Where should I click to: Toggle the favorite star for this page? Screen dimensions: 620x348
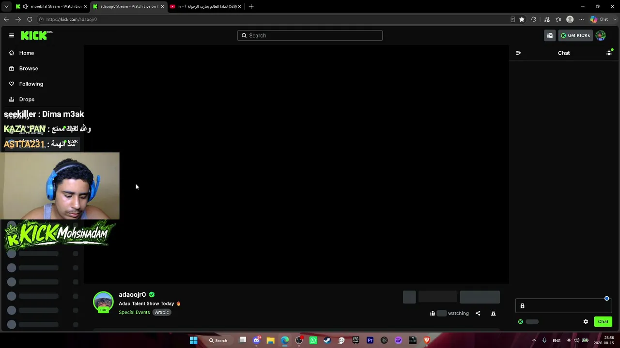522,19
